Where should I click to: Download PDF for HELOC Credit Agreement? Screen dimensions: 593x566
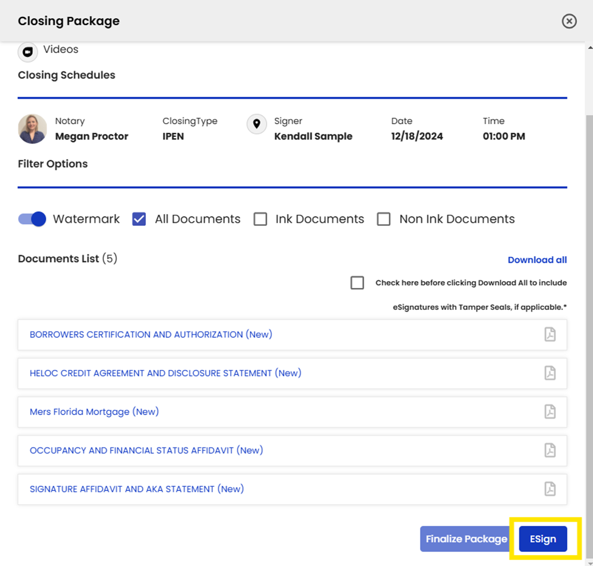pyautogui.click(x=550, y=373)
